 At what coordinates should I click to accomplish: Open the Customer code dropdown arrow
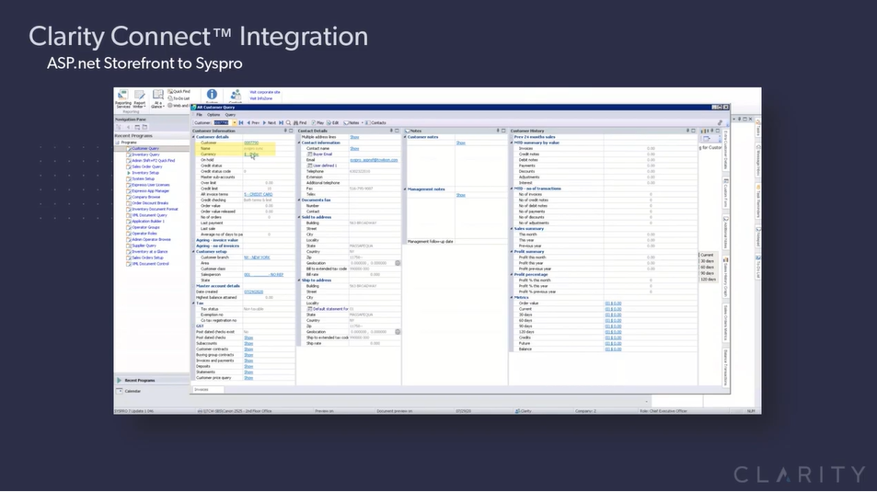[x=234, y=122]
